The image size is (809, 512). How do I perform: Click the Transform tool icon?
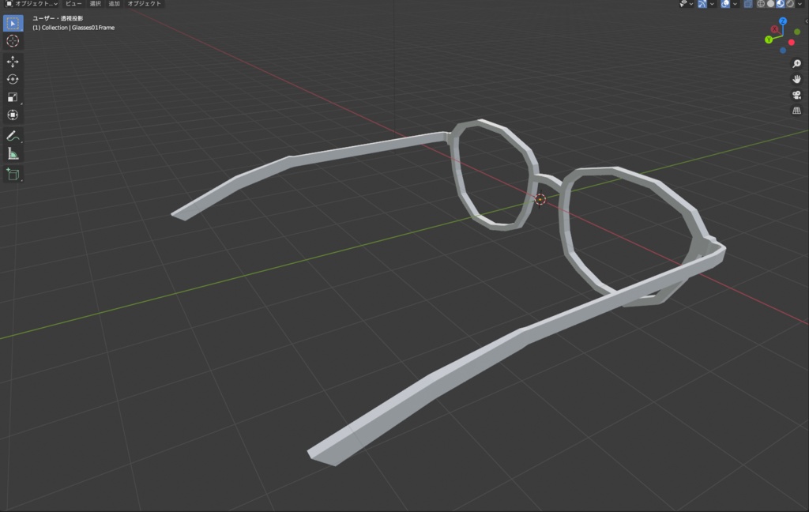tap(13, 114)
